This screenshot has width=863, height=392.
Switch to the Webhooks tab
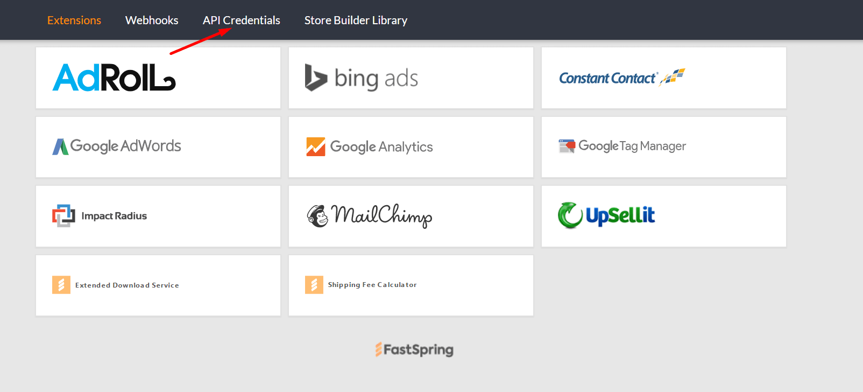(152, 20)
